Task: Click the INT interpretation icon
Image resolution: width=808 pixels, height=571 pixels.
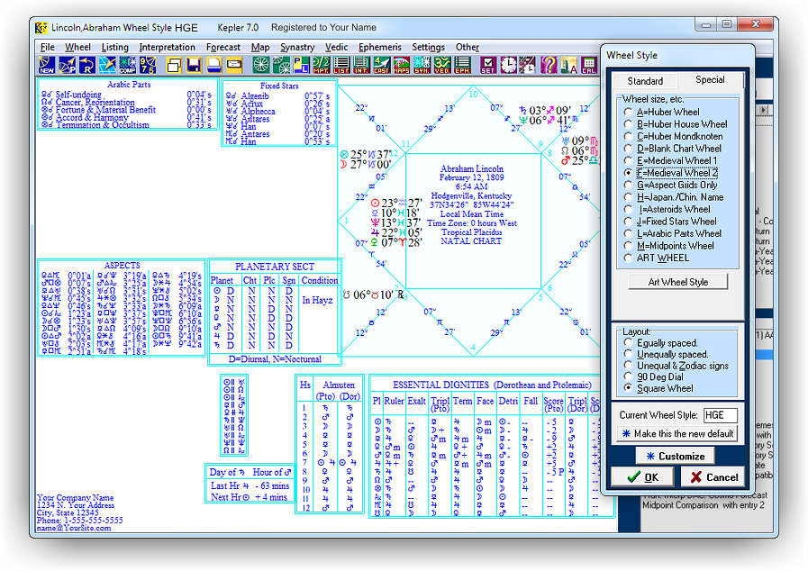Action: (361, 65)
